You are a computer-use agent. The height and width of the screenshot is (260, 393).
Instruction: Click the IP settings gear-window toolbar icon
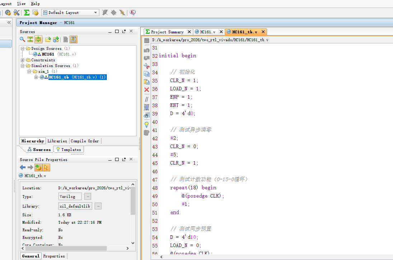coord(35,13)
